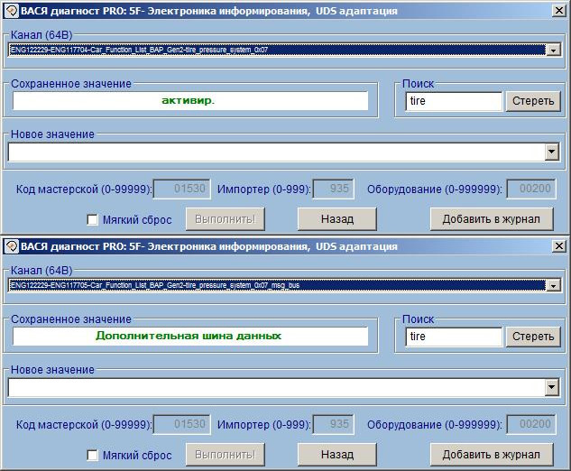Click Стереть button in the lower window
The height and width of the screenshot is (471, 571).
533,337
